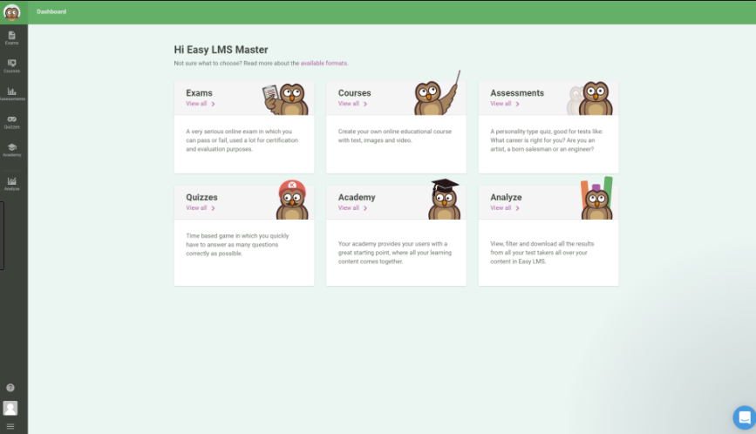The height and width of the screenshot is (434, 756).
Task: Click View all under Assessments
Action: pos(505,104)
